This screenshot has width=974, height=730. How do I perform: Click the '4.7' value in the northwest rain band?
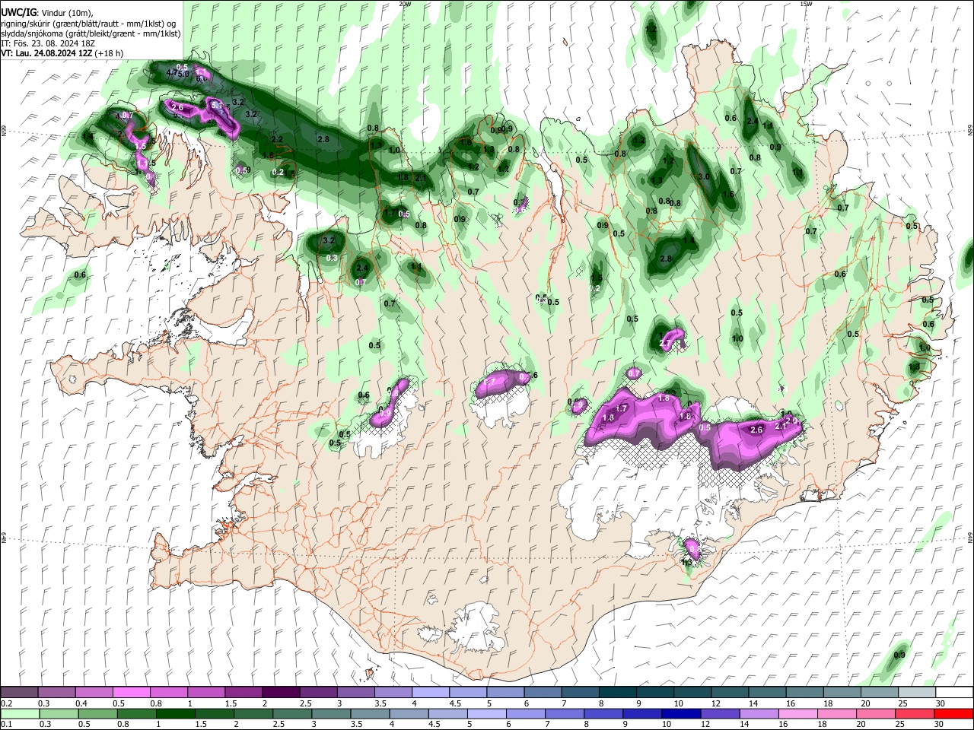click(172, 73)
